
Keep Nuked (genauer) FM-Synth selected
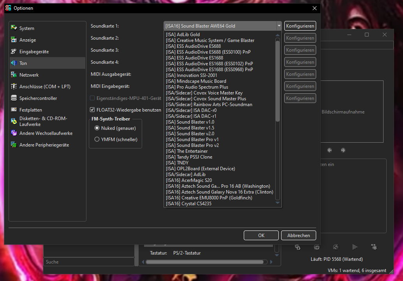tap(97, 128)
